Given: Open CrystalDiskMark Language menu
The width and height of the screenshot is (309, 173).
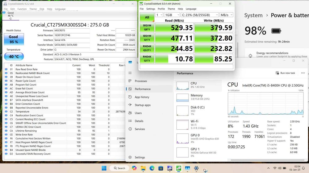Looking at the screenshot, I should [191, 9].
